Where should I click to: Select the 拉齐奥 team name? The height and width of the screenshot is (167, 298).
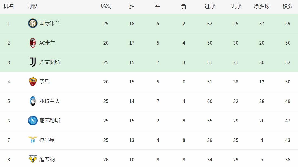click(47, 140)
